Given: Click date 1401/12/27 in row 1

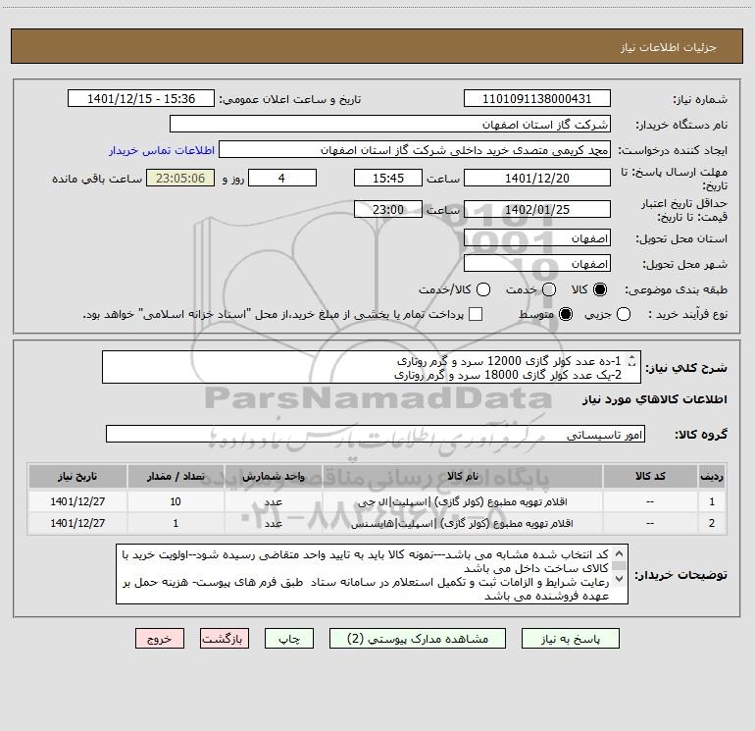Looking at the screenshot, I should tap(77, 501).
